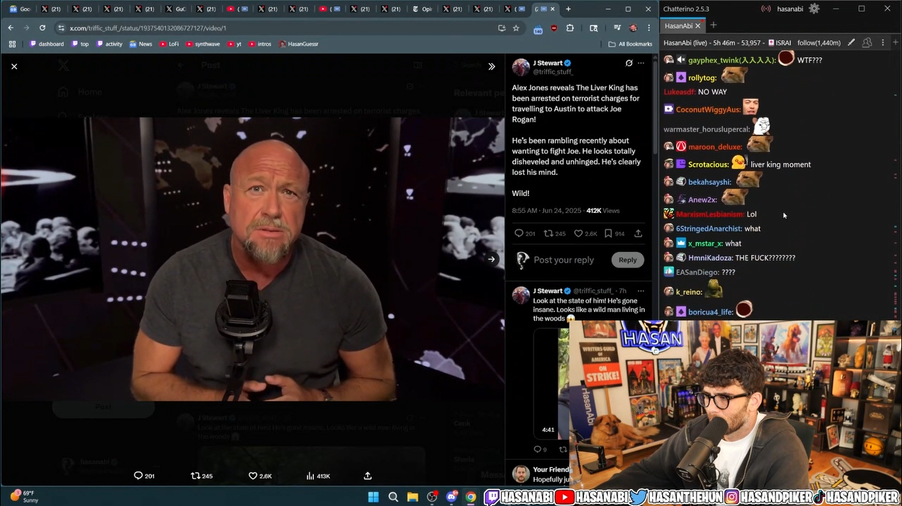This screenshot has width=902, height=506.
Task: Go back in Chrome browser
Action: coord(10,28)
